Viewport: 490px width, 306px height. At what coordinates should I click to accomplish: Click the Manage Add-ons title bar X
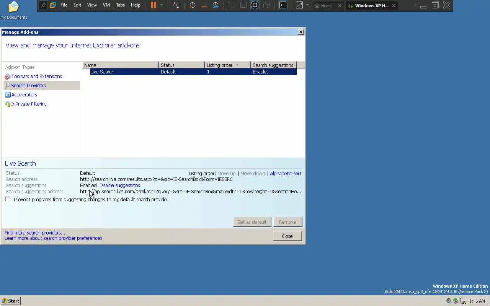301,32
